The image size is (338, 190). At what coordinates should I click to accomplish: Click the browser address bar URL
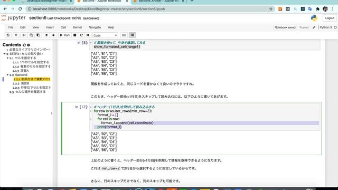click(99, 9)
